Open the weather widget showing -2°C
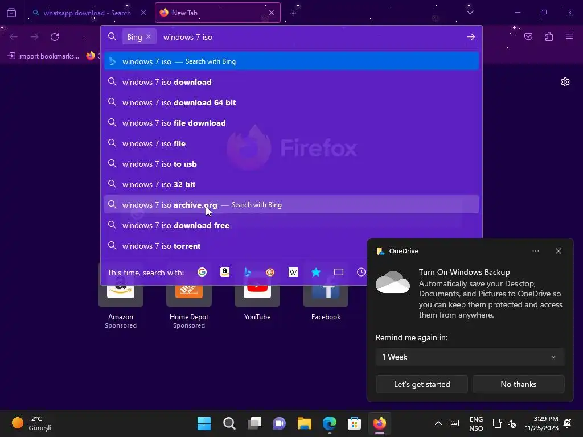This screenshot has width=583, height=437. tap(32, 423)
